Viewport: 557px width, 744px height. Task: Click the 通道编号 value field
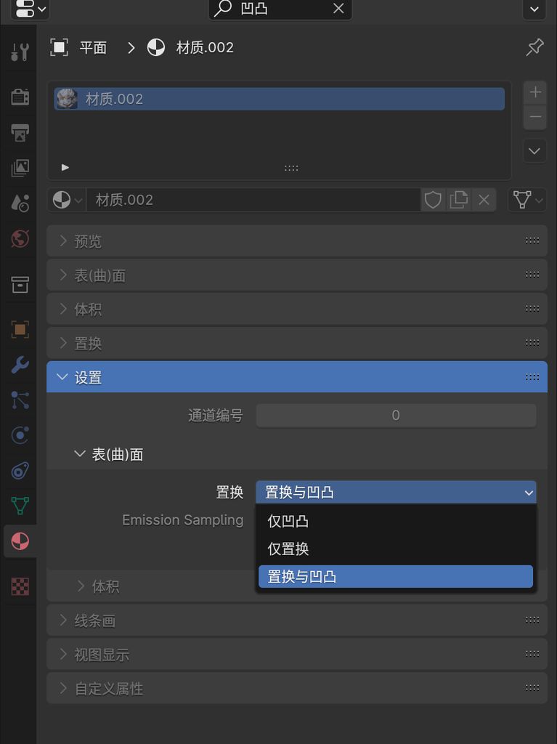click(396, 416)
